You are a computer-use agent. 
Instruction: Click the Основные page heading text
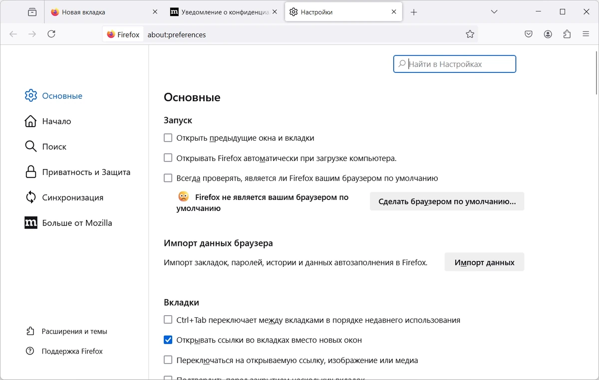click(x=192, y=97)
